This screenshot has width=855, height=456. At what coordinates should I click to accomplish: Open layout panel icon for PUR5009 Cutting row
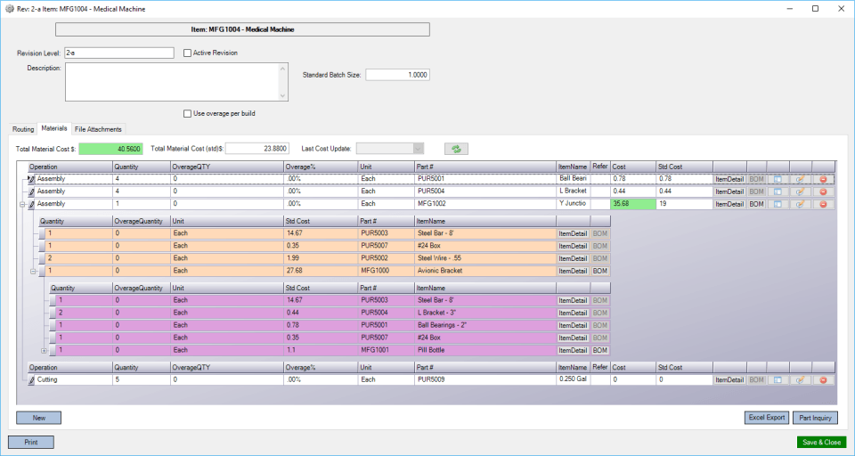(x=778, y=379)
